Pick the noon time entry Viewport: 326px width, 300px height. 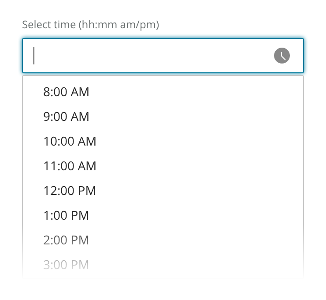tap(70, 191)
